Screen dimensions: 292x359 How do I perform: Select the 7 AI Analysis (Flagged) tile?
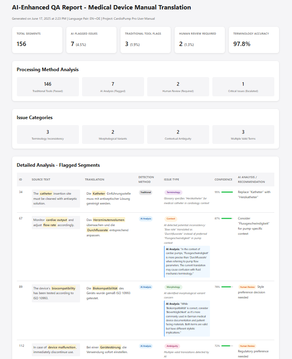[x=113, y=87]
